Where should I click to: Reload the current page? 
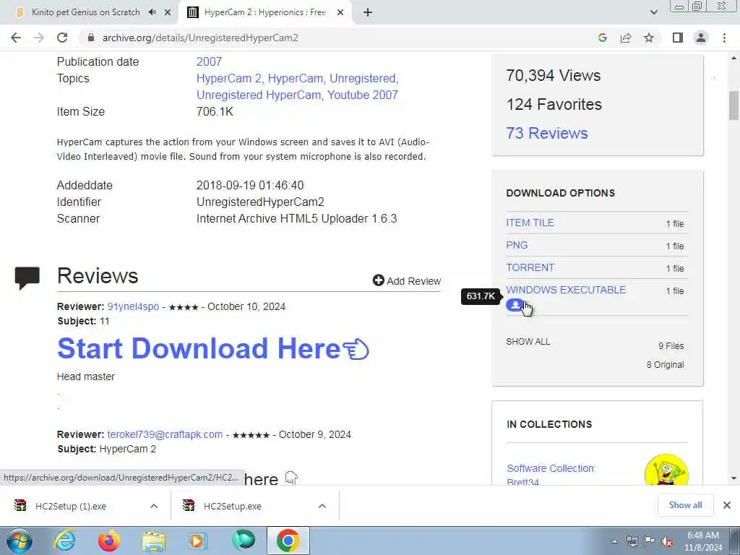62,38
